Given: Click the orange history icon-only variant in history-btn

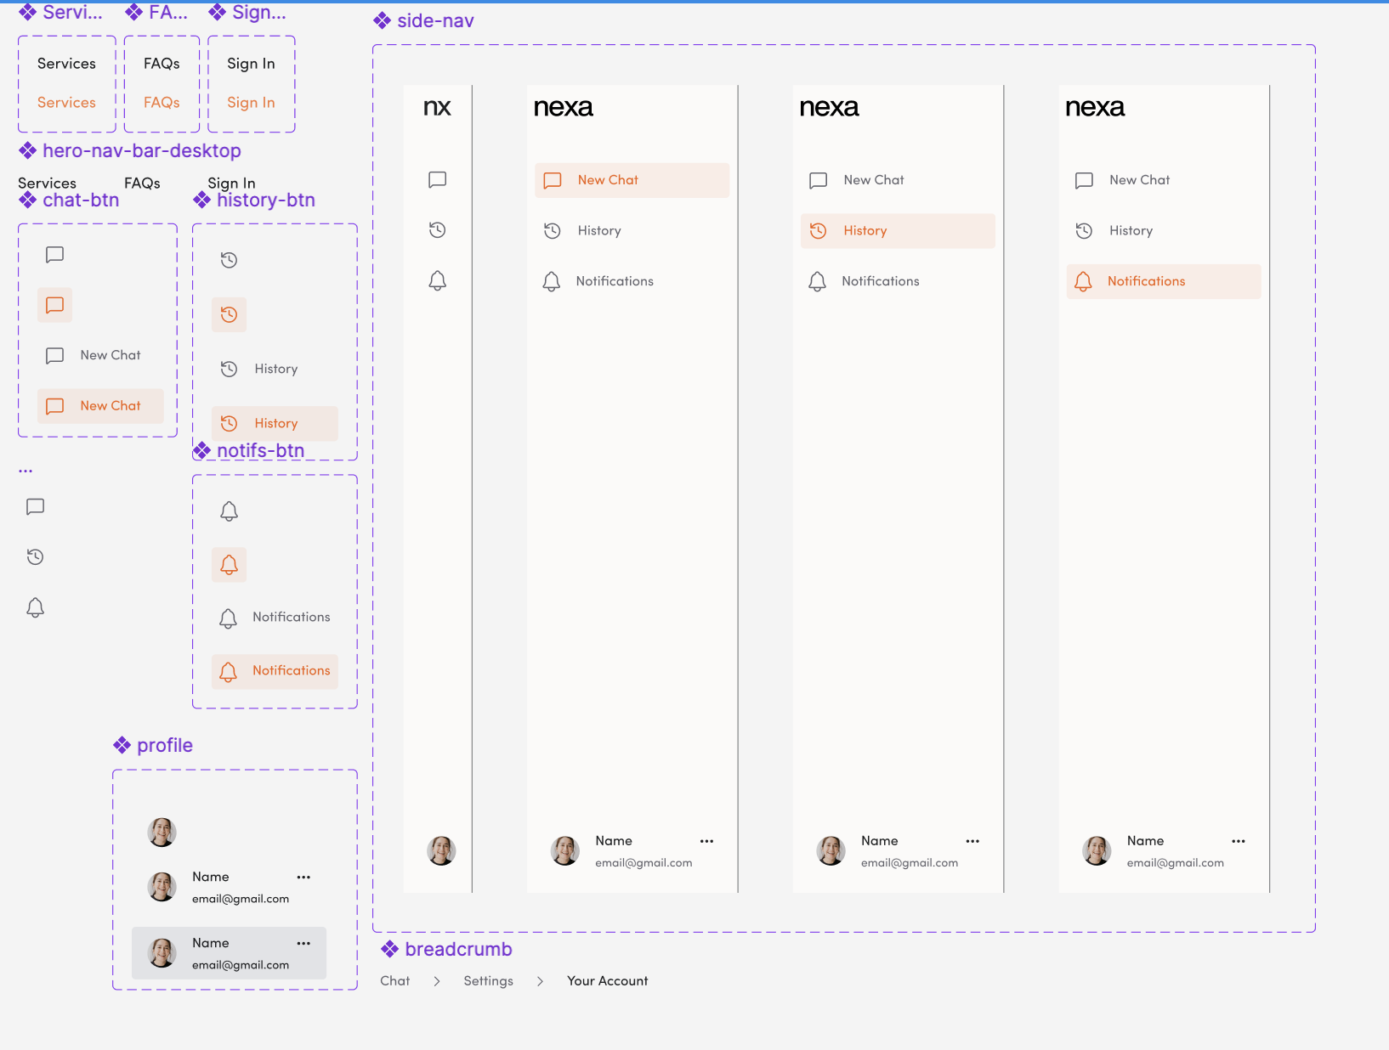Looking at the screenshot, I should click(x=230, y=314).
